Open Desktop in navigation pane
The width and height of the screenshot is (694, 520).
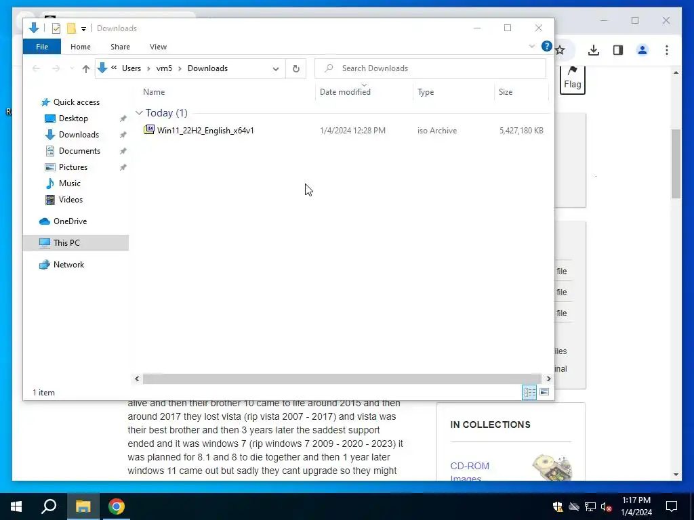click(x=73, y=118)
